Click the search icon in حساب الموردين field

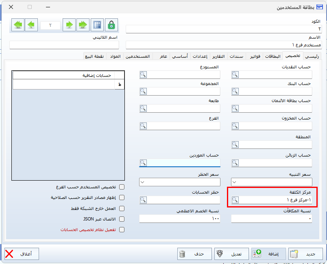pos(143,163)
